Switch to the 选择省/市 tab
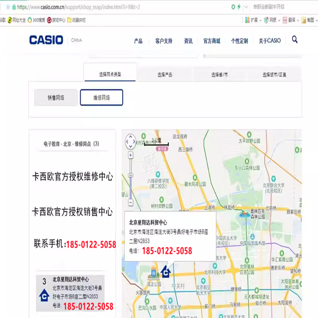Viewport: 318px width, 318px height. pos(219,75)
